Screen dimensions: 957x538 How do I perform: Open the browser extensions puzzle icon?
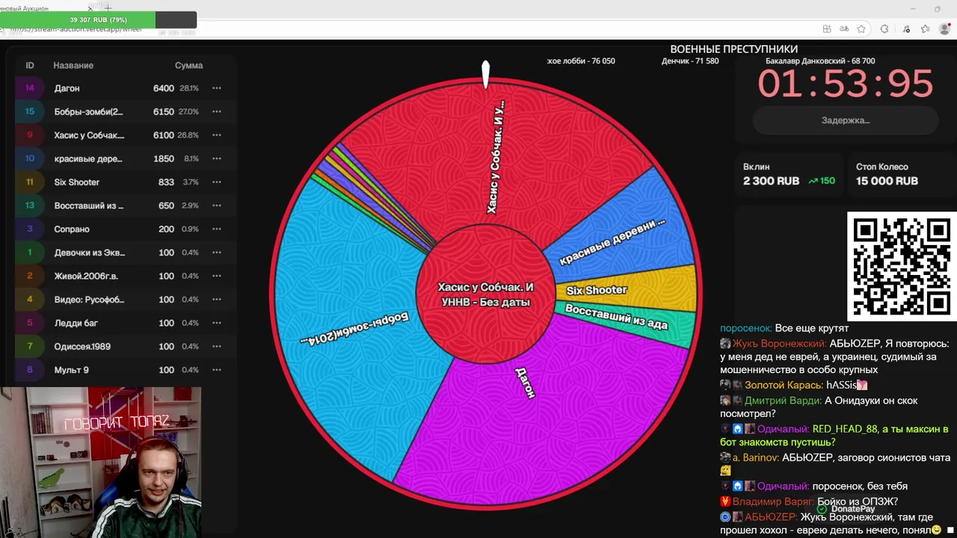pos(884,29)
